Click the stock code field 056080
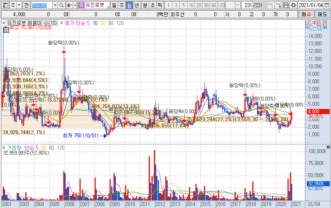This screenshot has height=208, width=331. [x=42, y=5]
